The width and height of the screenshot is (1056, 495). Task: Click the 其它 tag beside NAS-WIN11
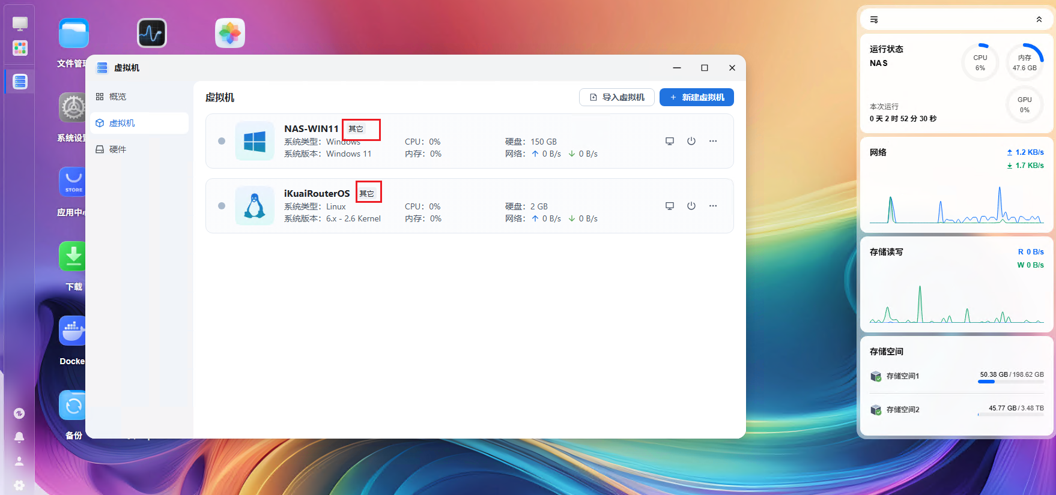356,129
